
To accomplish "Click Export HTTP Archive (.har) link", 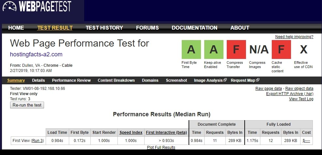I will [x=290, y=94].
